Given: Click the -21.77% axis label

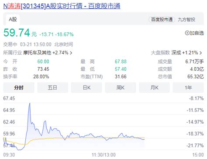Looking at the screenshot, I should [x=195, y=145].
